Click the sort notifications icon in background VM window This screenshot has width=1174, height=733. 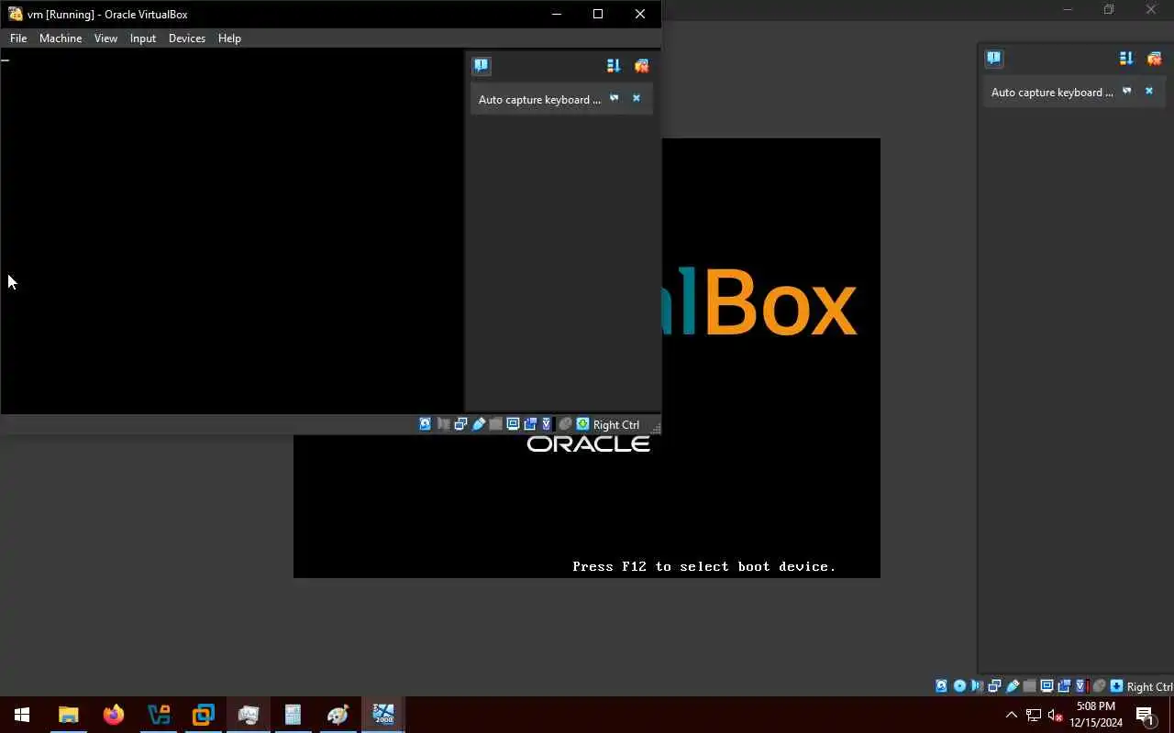[1126, 59]
